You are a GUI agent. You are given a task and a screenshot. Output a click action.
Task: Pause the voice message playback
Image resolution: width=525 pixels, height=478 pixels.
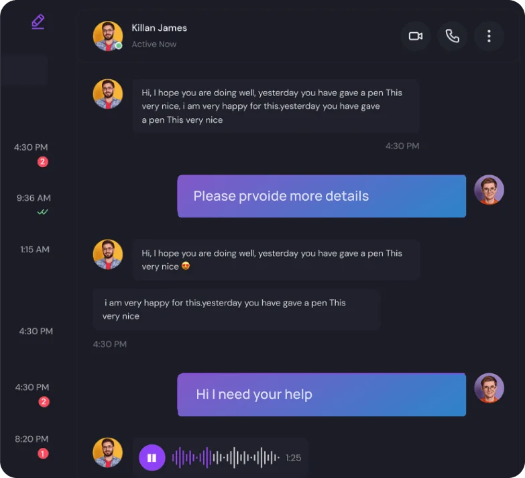pos(152,458)
